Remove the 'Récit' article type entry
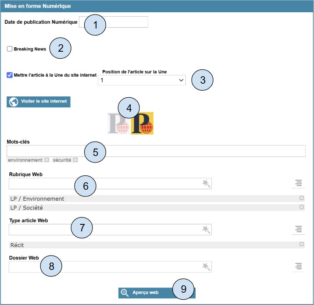The image size is (314, 305). pyautogui.click(x=301, y=245)
